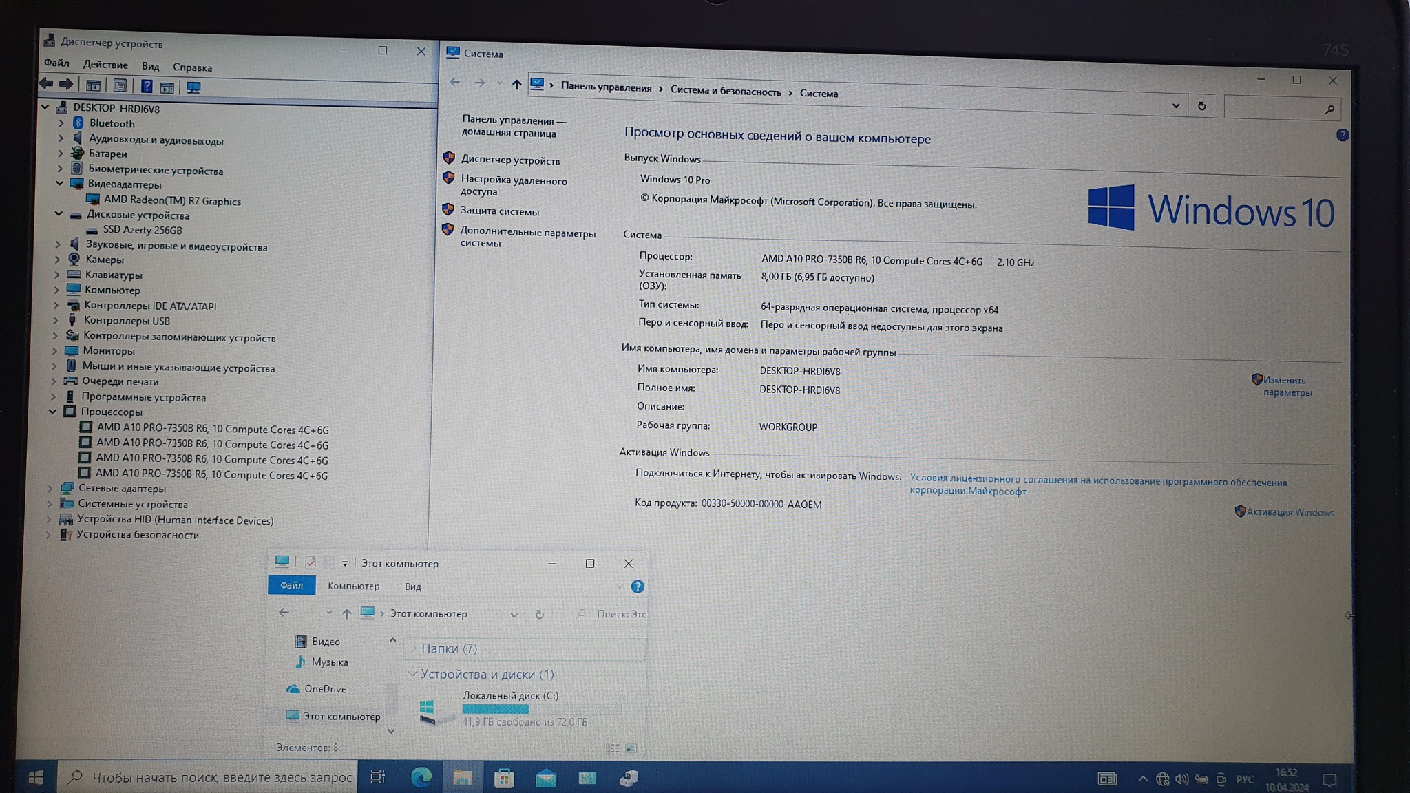Image resolution: width=1410 pixels, height=793 pixels.
Task: Open Microsoft Edge from the taskbar
Action: (421, 777)
